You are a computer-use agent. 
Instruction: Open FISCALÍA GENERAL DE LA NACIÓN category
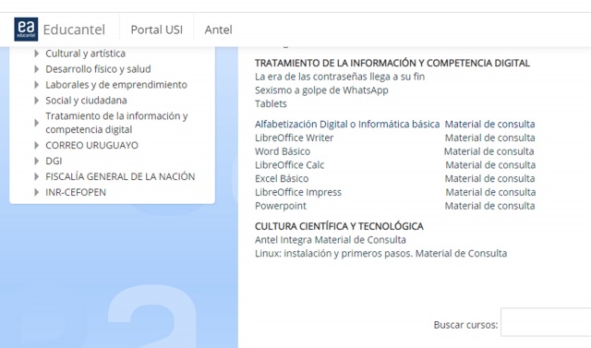click(120, 176)
